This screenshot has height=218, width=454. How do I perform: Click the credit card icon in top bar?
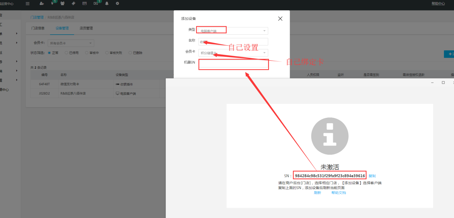pyautogui.click(x=85, y=3)
